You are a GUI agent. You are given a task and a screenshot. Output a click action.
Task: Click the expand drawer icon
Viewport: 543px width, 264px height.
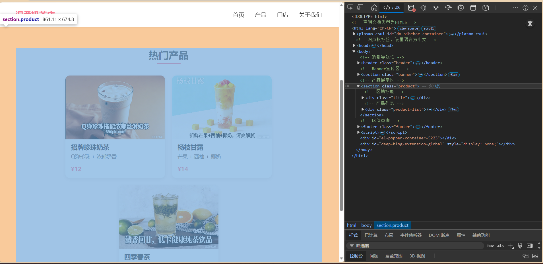[x=535, y=256]
